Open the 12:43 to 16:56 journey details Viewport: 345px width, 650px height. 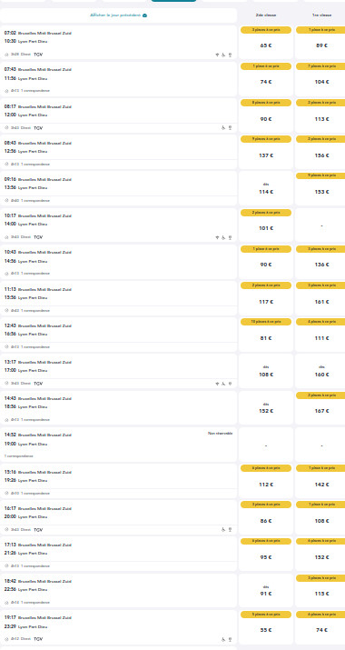tap(118, 335)
